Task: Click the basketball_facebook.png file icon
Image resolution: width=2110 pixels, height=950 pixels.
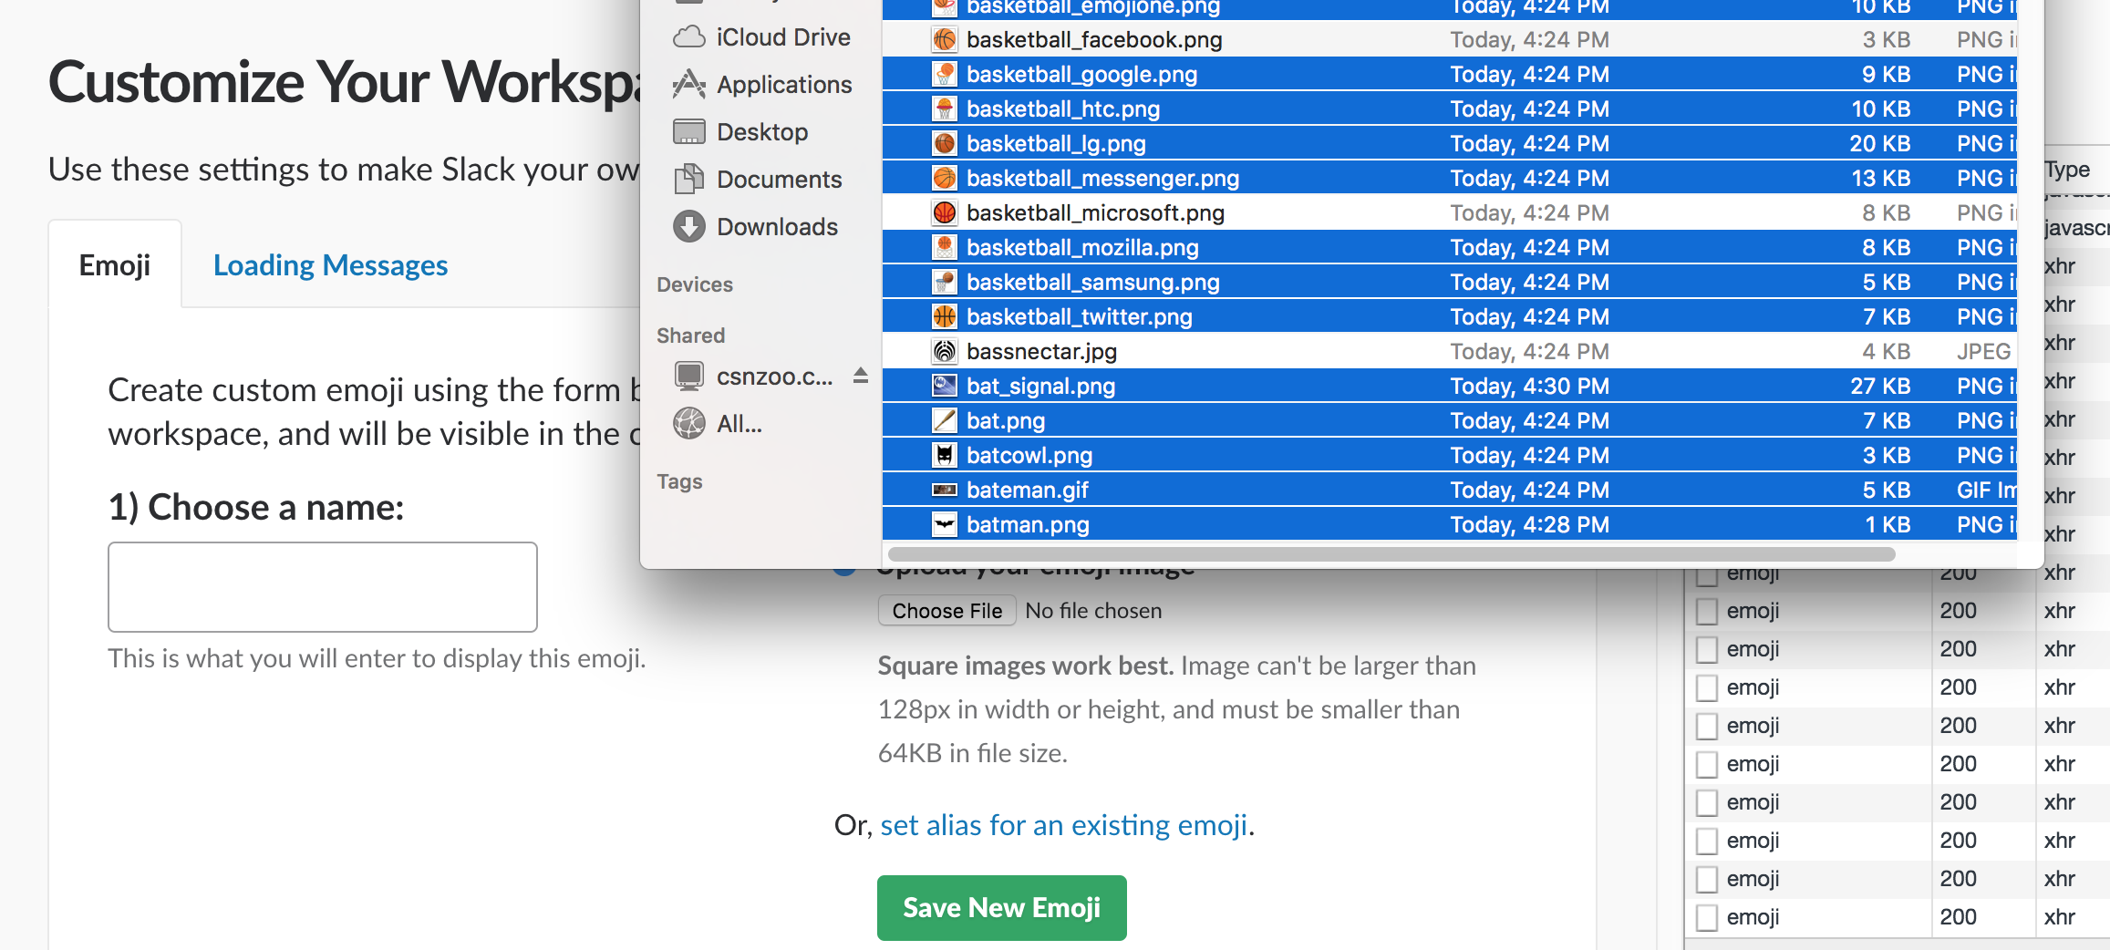Action: pos(945,40)
